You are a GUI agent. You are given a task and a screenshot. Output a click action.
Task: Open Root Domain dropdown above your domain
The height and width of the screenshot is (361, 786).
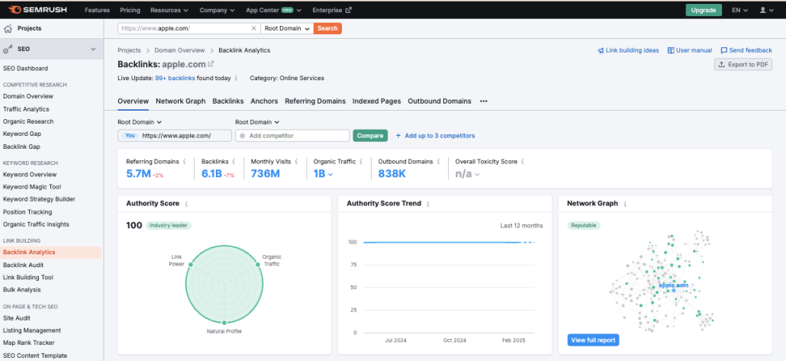pos(140,122)
